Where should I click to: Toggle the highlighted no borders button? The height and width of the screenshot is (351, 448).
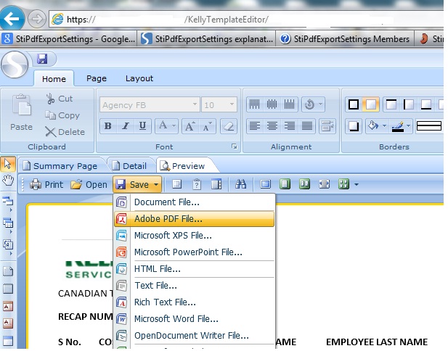[370, 104]
